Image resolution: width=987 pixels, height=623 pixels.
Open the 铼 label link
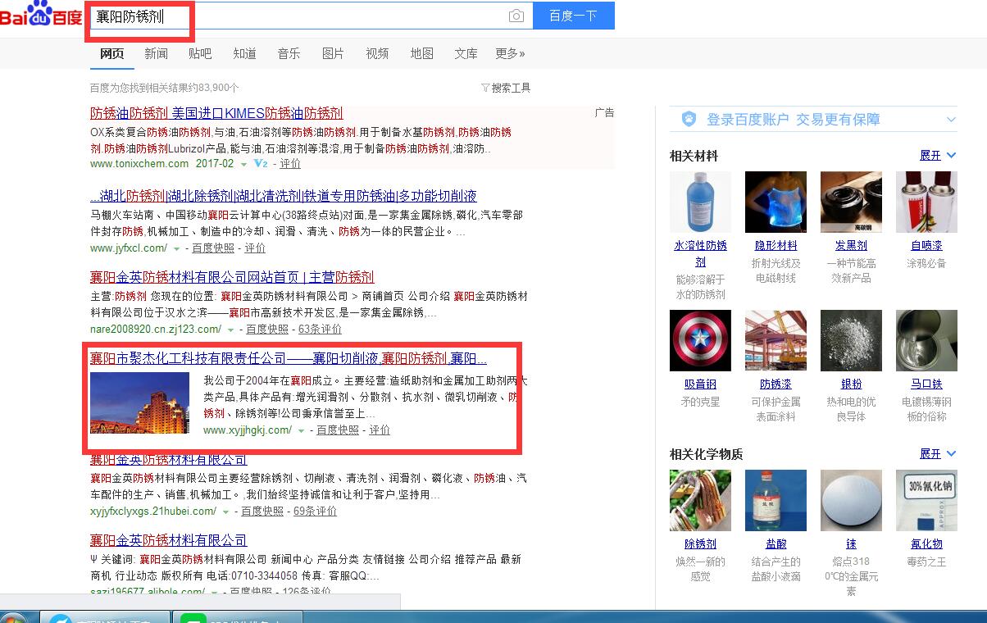tap(851, 544)
